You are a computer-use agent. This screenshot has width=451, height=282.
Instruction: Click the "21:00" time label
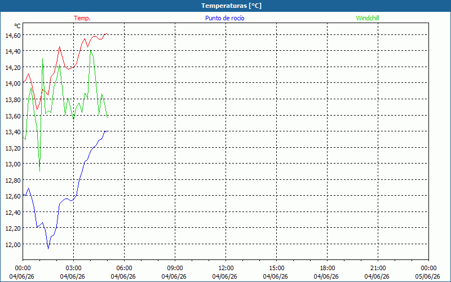[378, 268]
